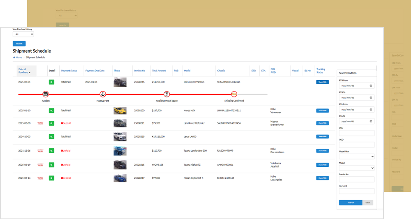
Task: Sort by Total Amount column header
Action: 159,71
